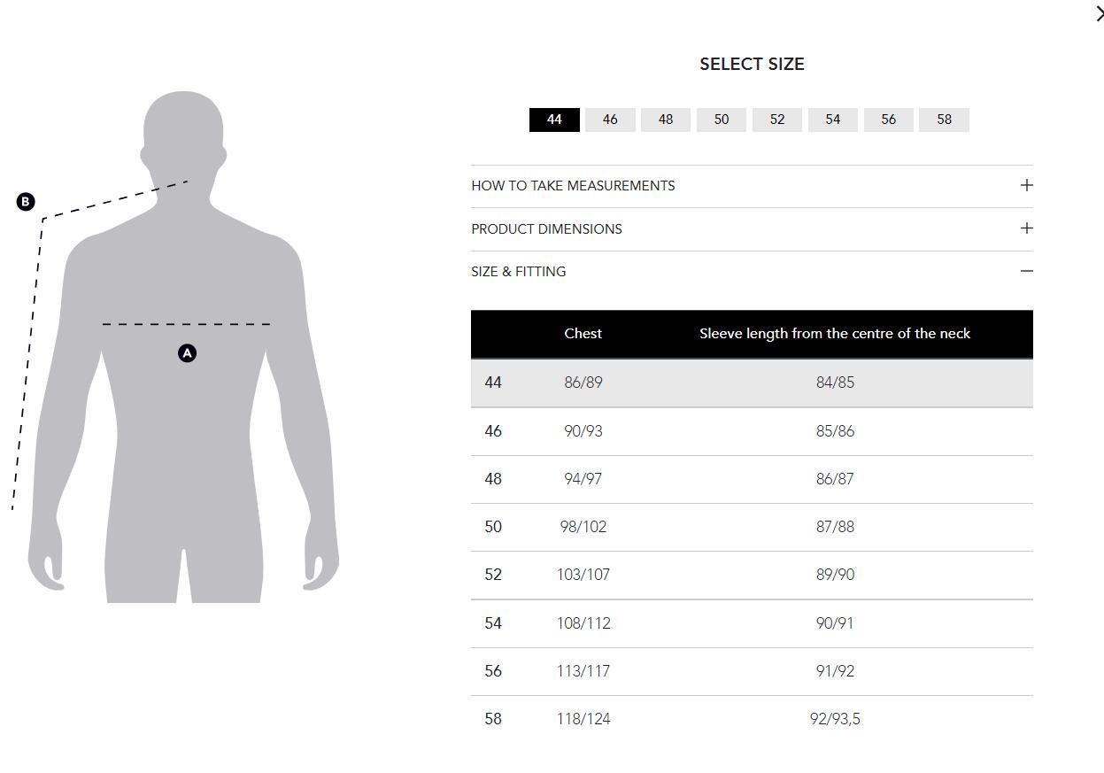Image resolution: width=1104 pixels, height=773 pixels.
Task: Close the size guide with the X icon
Action: point(1099,13)
